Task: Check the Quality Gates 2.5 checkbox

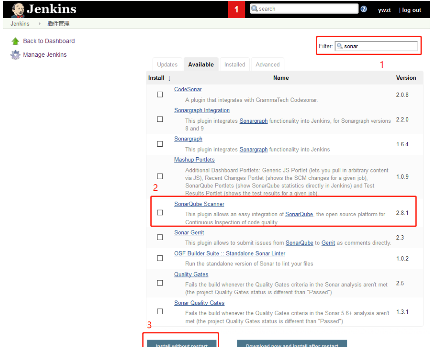Action: 160,283
